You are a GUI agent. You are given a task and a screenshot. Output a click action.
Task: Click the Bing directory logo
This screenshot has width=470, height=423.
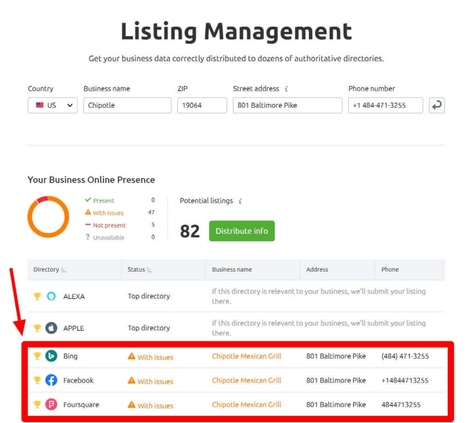pos(51,356)
